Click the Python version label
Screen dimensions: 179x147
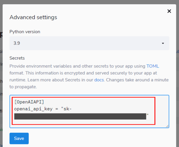pyautogui.click(x=25, y=32)
